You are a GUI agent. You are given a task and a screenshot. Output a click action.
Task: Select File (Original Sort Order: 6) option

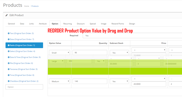pyautogui.click(x=21, y=63)
